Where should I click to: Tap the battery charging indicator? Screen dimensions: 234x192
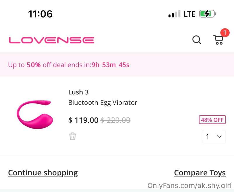point(208,14)
